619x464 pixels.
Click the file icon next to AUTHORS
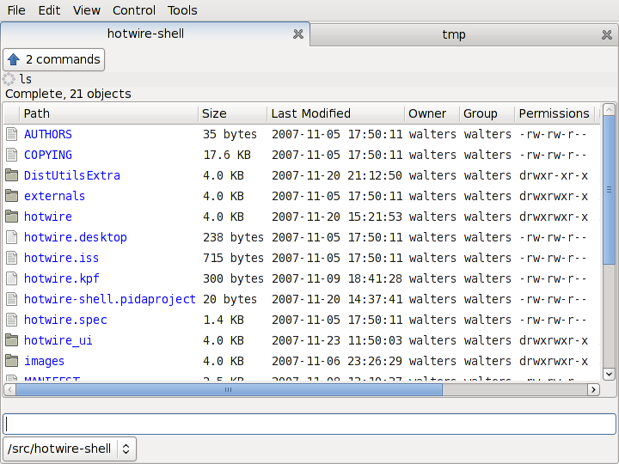(12, 134)
